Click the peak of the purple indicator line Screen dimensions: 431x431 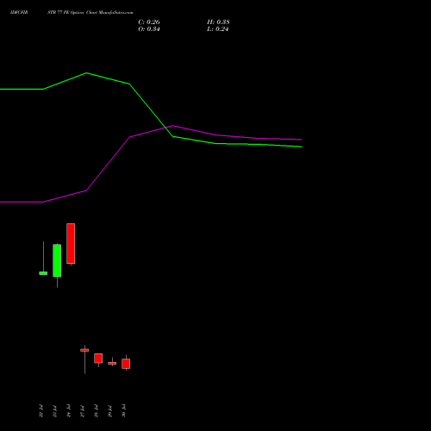click(x=172, y=126)
